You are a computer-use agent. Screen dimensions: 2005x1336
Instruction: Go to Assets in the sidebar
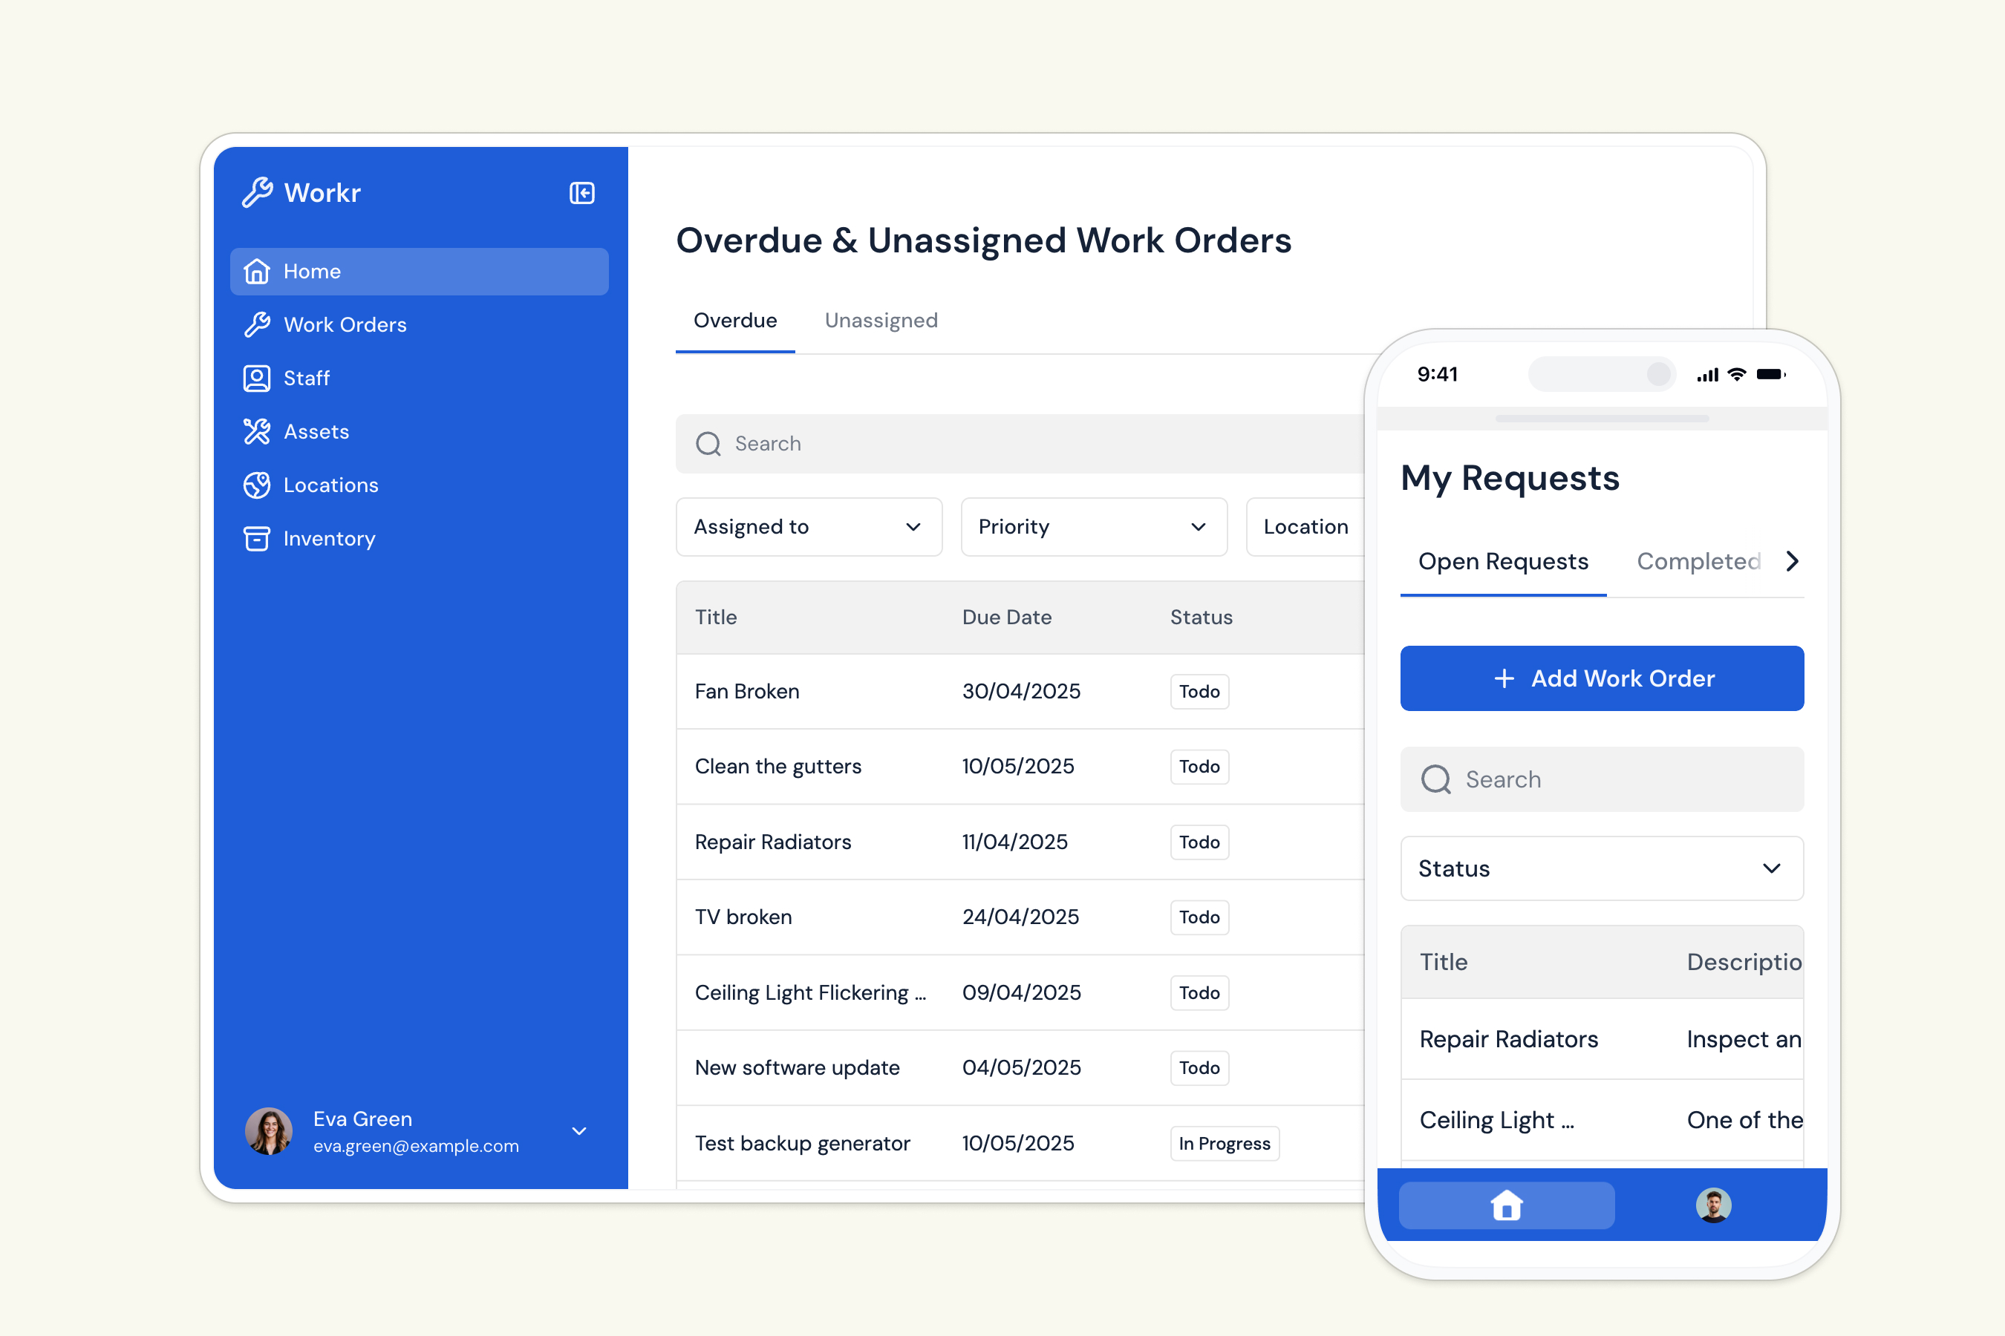click(420, 431)
